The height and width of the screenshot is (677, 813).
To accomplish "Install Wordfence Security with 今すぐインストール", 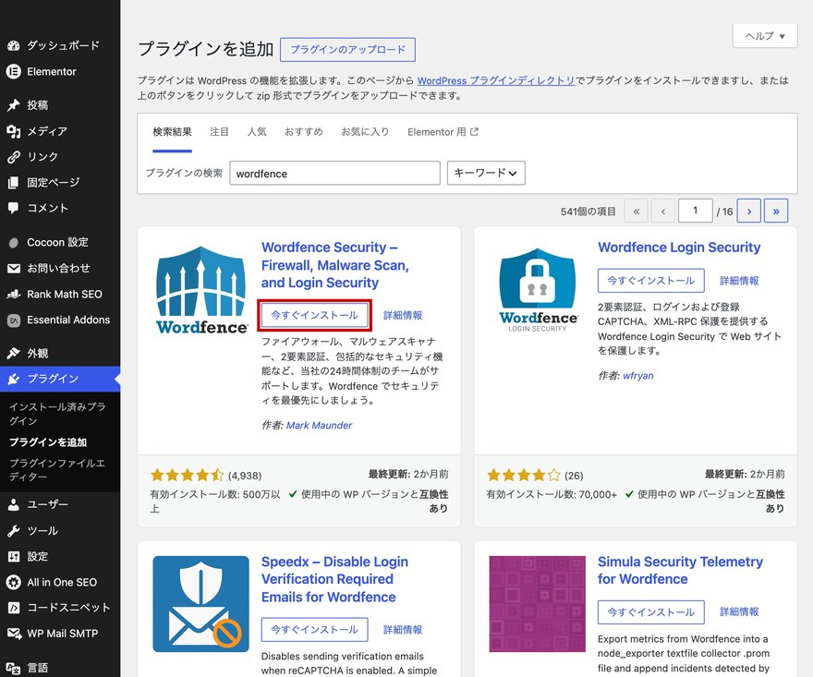I will click(x=315, y=315).
